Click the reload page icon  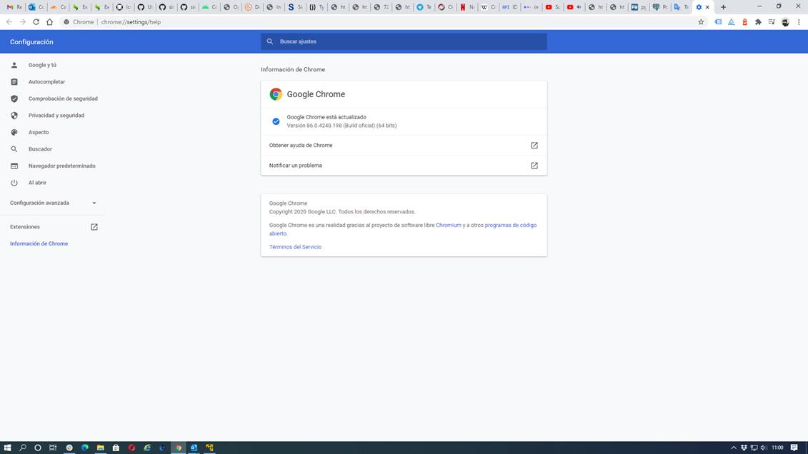click(x=36, y=22)
